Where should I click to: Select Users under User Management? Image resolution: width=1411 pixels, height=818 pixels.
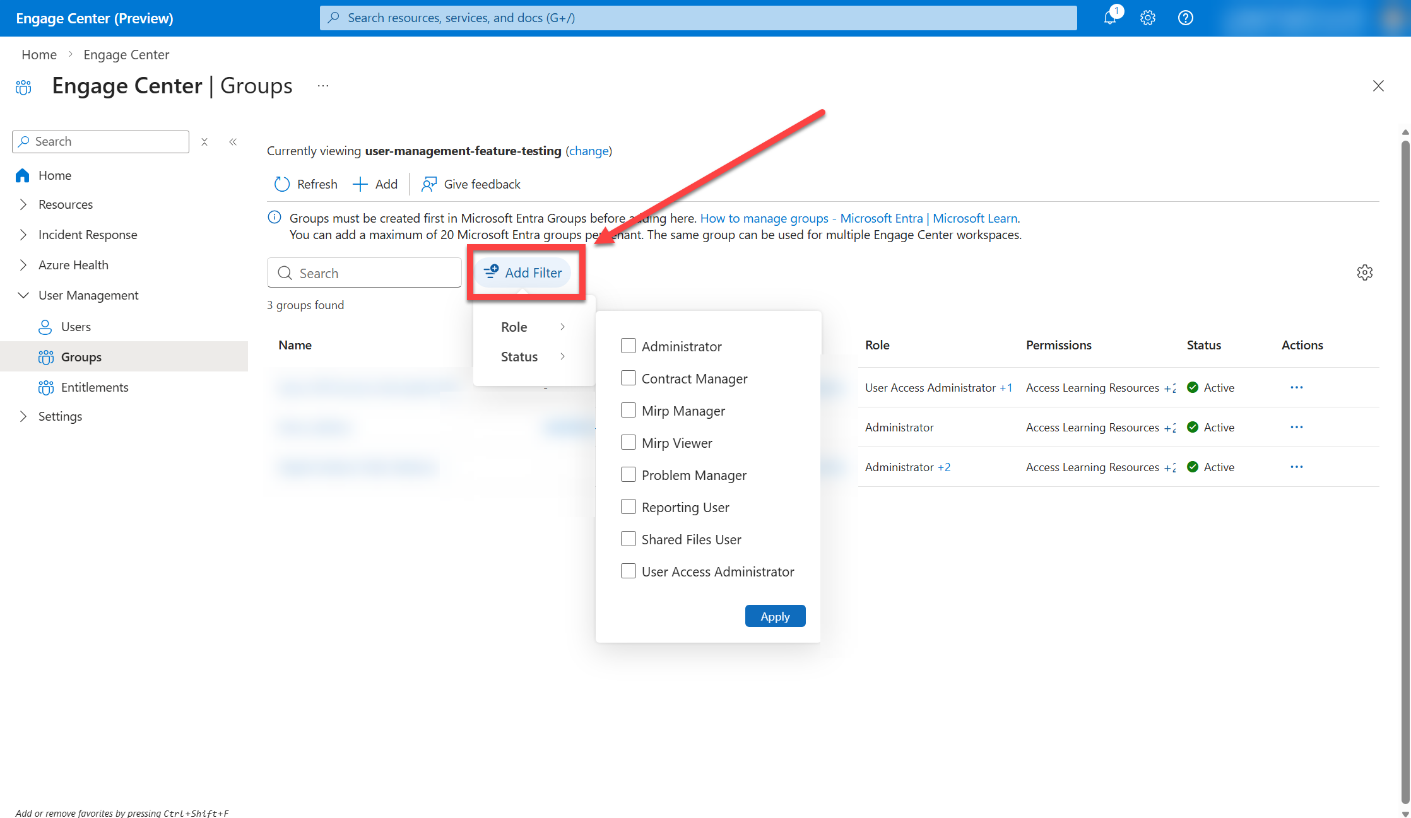coord(76,327)
